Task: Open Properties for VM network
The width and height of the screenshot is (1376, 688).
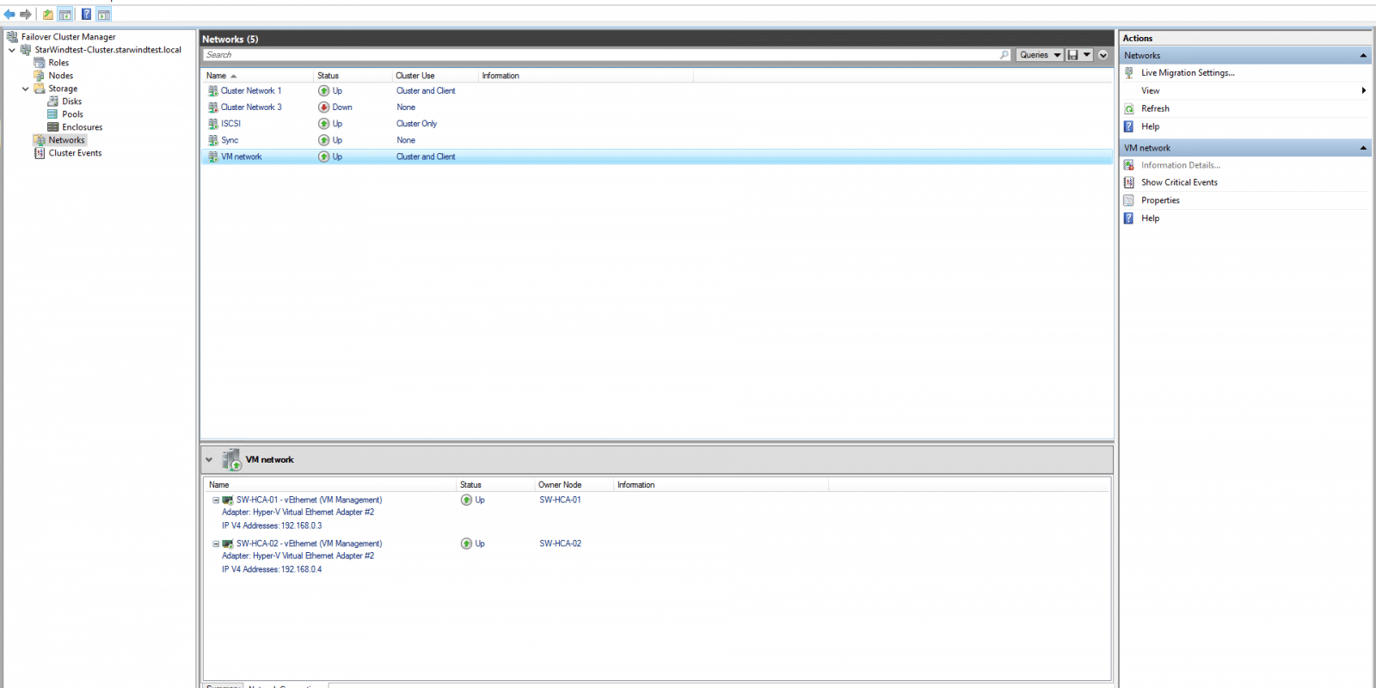Action: 1160,200
